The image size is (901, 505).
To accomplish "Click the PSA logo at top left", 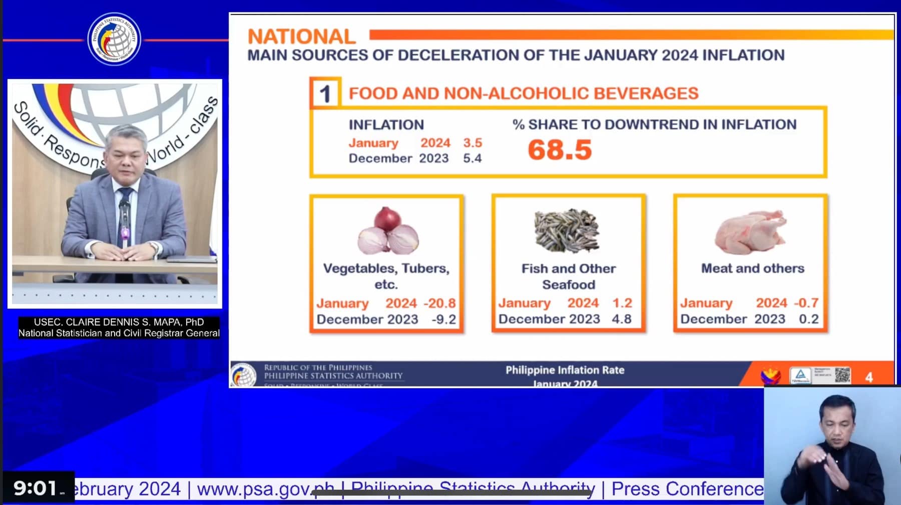I will tap(114, 39).
